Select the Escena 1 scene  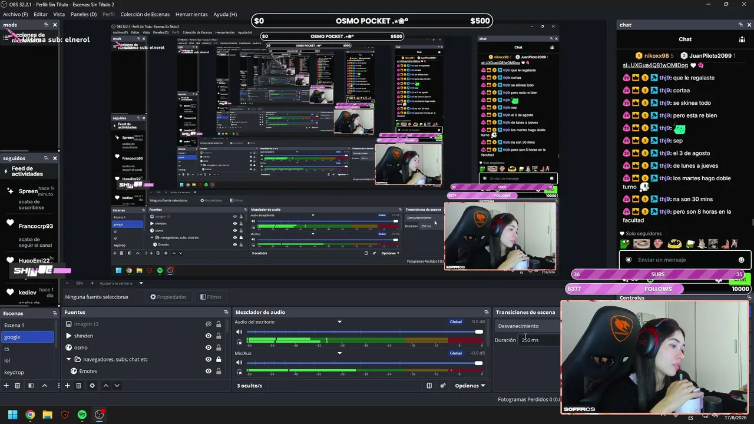27,325
